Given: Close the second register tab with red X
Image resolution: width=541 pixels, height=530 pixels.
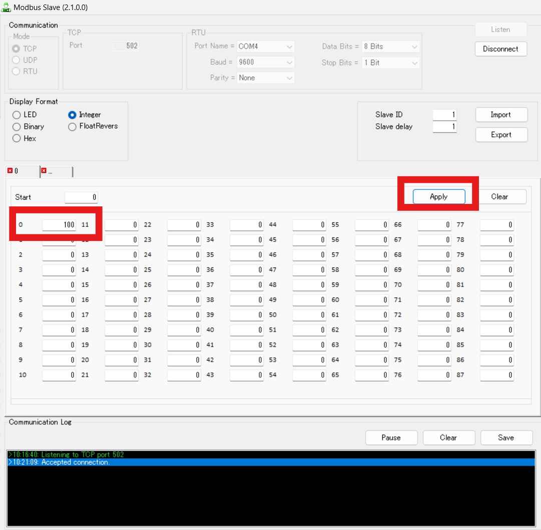Looking at the screenshot, I should [44, 171].
